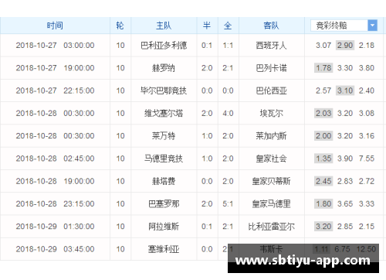Image resolution: width=386 pixels, height=280 pixels.
Task: Click match time 2018-10-28 23:15:00
Action: [55, 203]
